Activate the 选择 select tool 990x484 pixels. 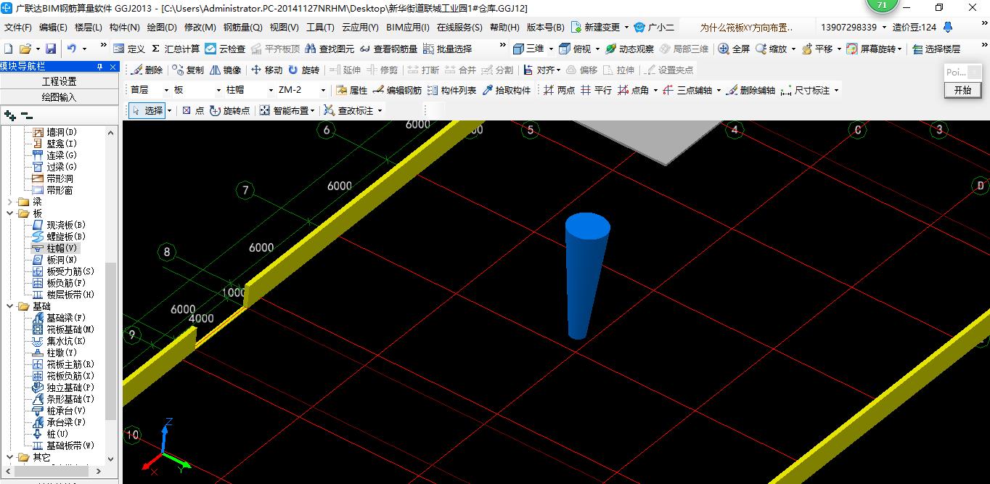pyautogui.click(x=147, y=110)
